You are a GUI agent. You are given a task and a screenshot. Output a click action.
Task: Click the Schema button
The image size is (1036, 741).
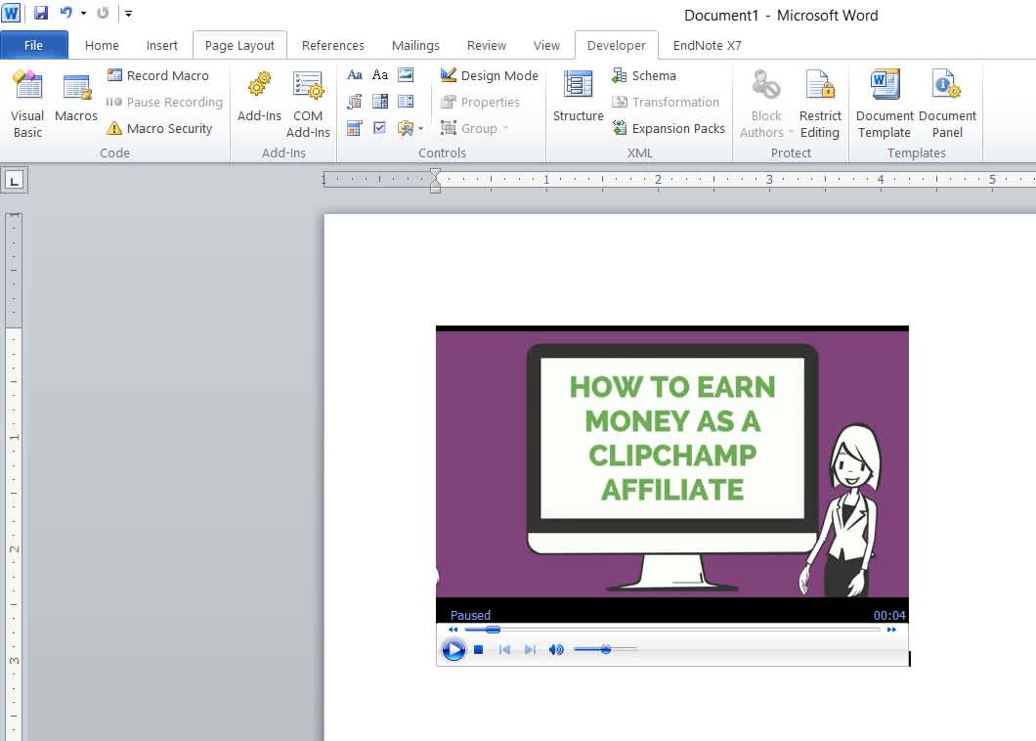coord(643,75)
